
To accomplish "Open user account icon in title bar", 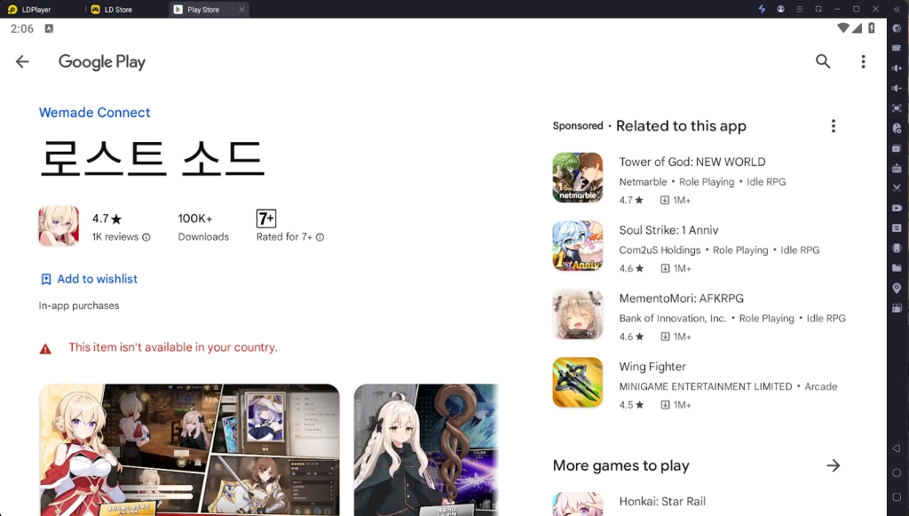I will coord(781,9).
